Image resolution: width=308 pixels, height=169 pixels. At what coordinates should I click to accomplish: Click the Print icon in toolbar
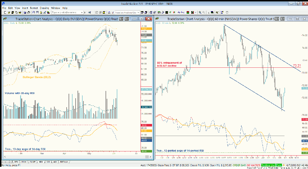coord(29,13)
